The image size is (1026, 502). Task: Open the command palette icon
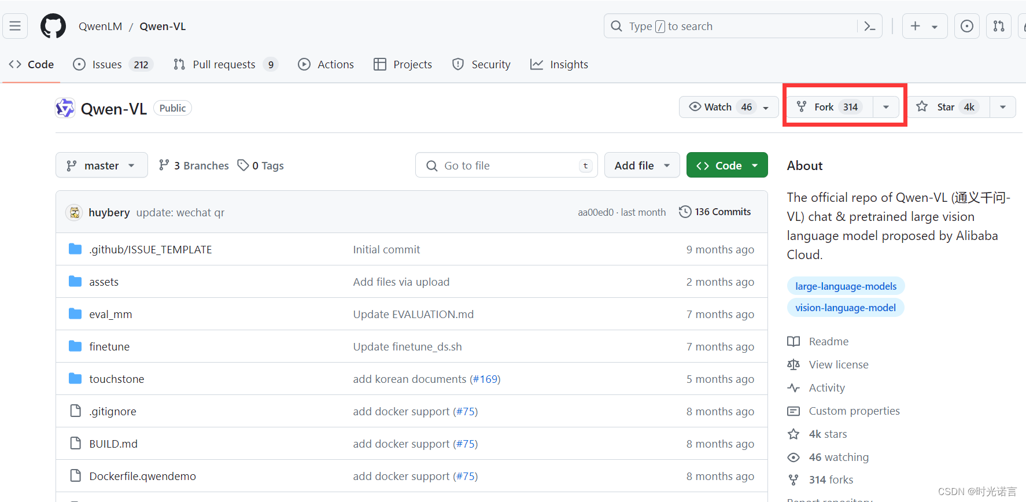pos(869,26)
